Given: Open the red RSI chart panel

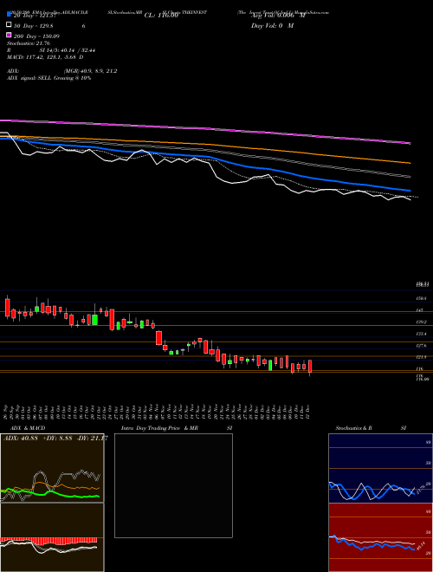Looking at the screenshot, I should [x=380, y=537].
